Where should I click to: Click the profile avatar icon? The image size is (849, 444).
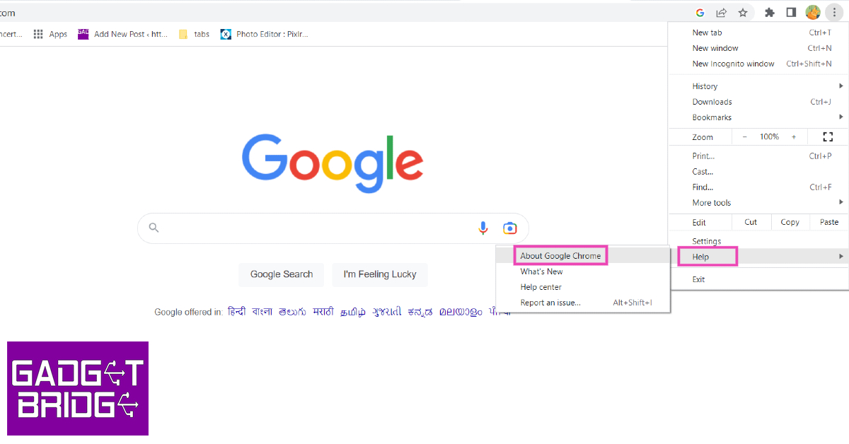tap(813, 12)
